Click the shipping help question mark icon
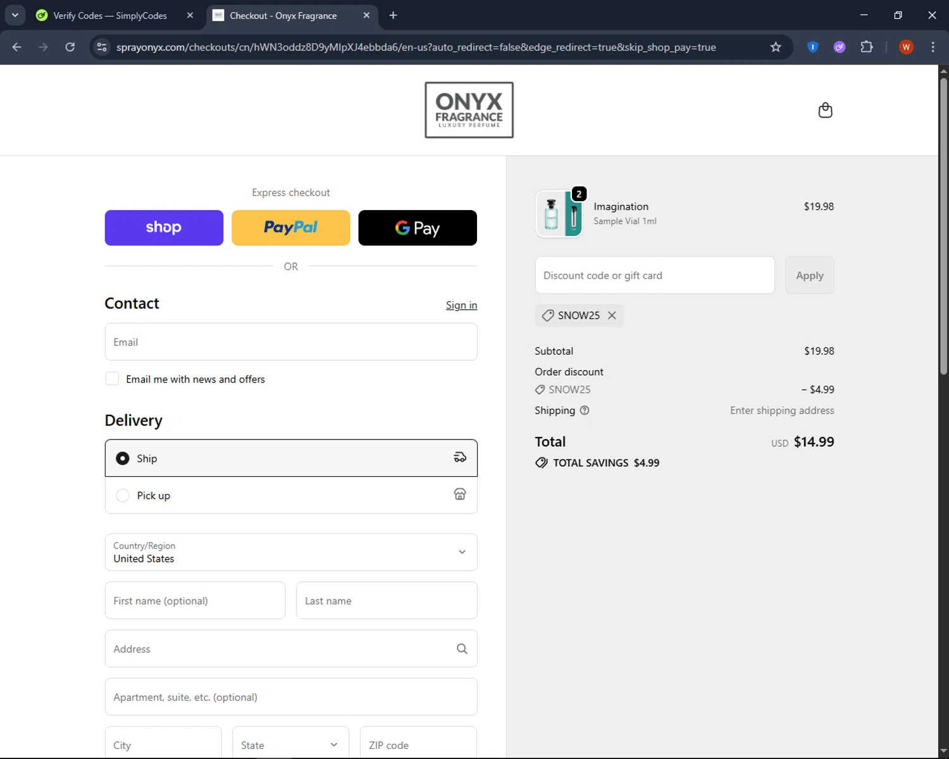Viewport: 949px width, 759px height. click(585, 410)
